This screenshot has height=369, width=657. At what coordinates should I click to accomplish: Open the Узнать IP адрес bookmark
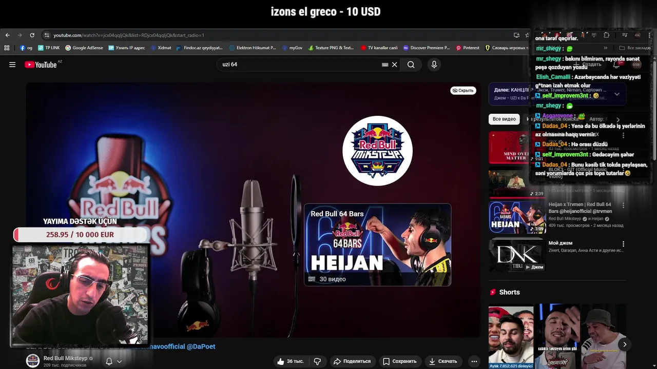(x=126, y=48)
